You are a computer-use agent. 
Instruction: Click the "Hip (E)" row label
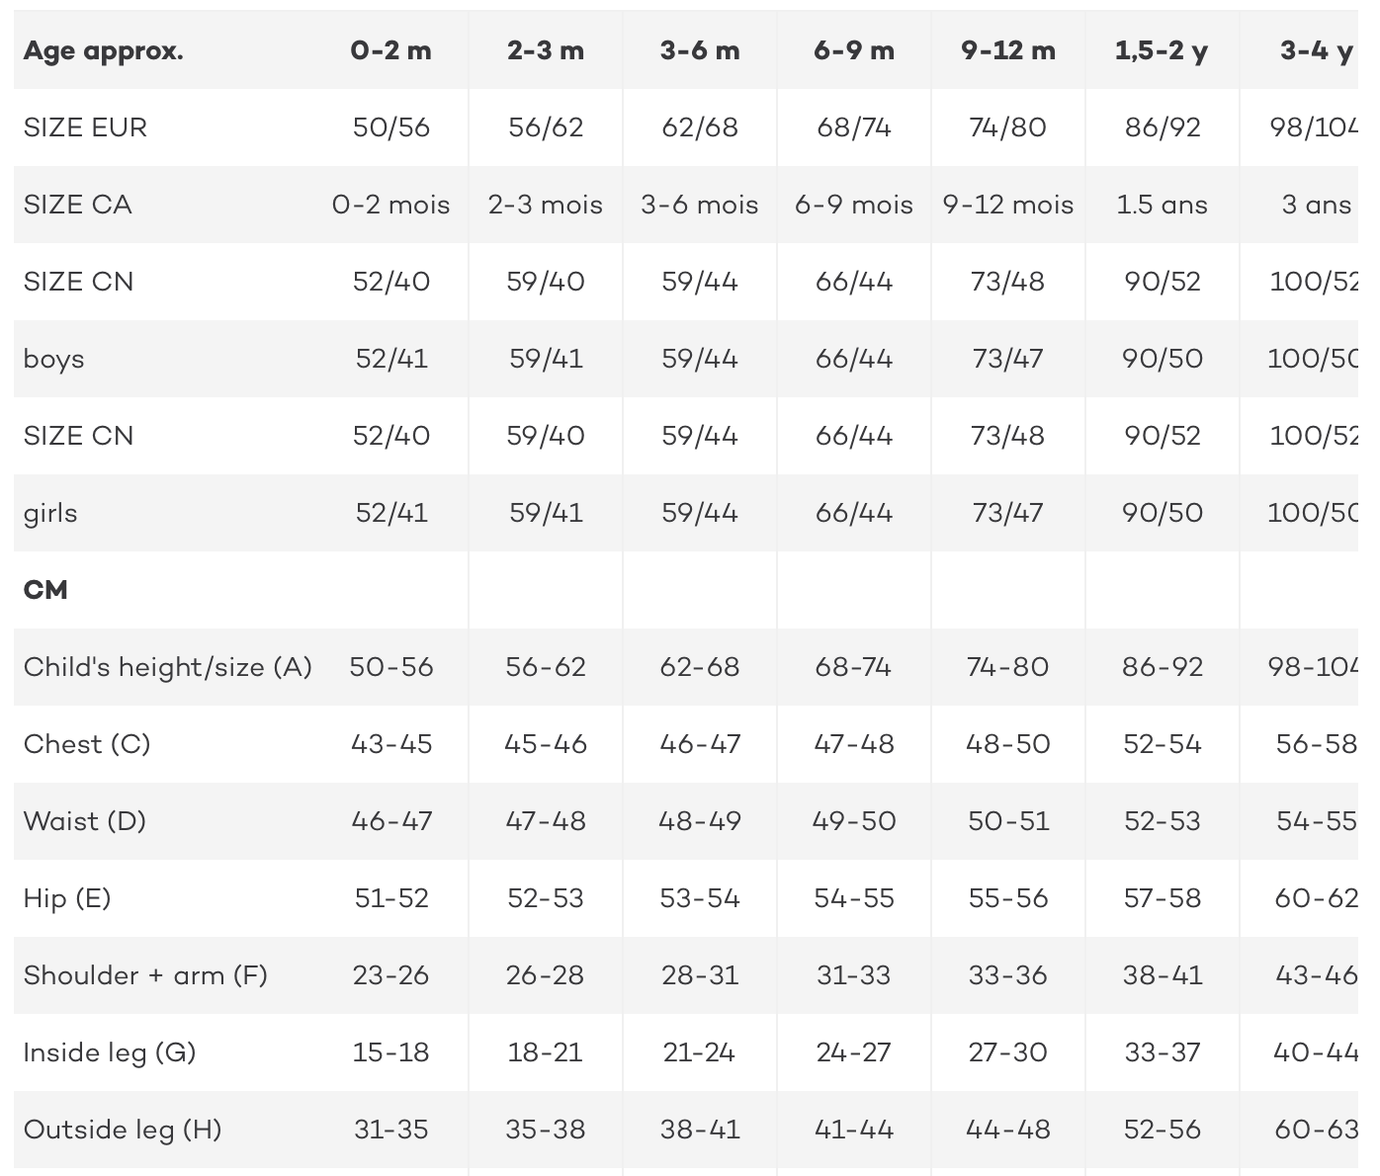click(x=67, y=898)
